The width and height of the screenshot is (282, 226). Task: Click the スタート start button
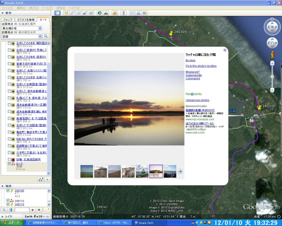pos(12,223)
